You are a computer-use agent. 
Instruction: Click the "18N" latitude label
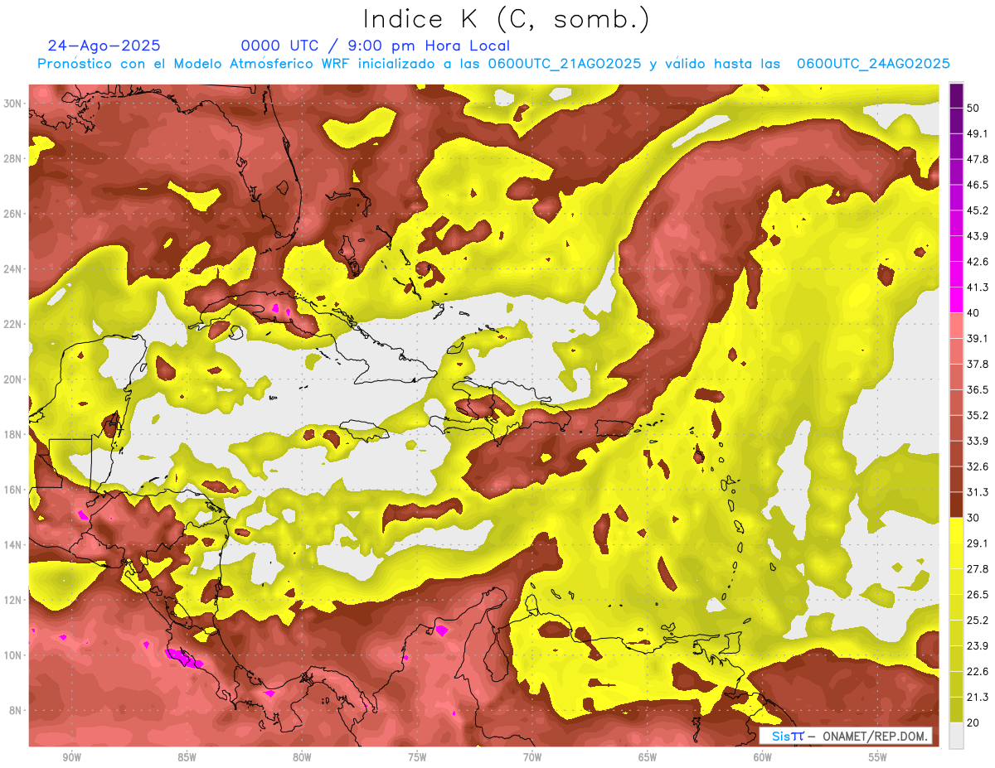pos(12,434)
